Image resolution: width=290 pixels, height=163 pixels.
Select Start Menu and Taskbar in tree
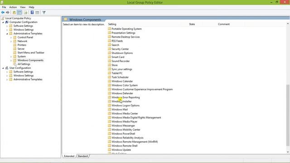31,53
